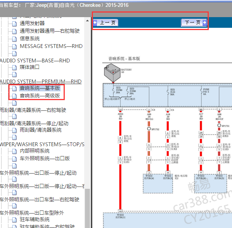Viewport: 232px width, 228px height.
Task: Click page icon beside 通用发射器
Action: click(x=14, y=24)
